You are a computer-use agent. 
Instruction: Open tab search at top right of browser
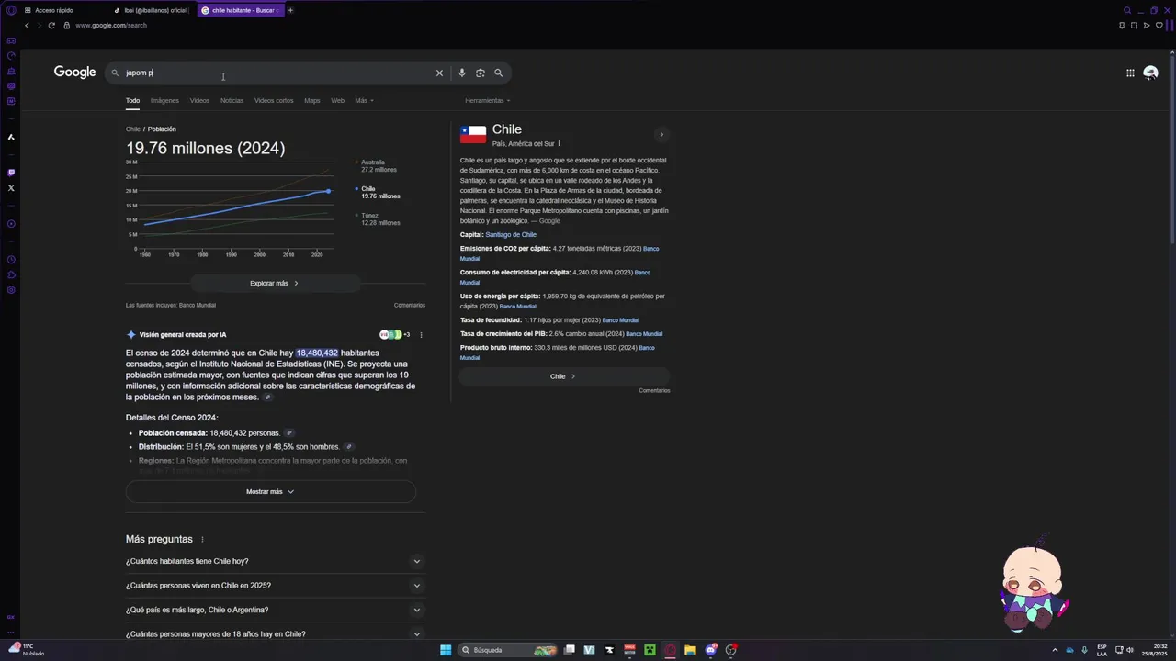pyautogui.click(x=1127, y=10)
